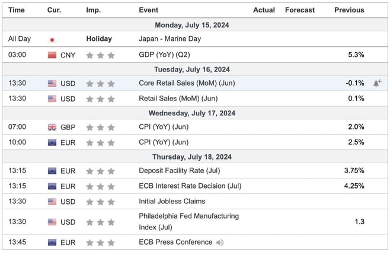Click the EU flag in the Deposit Facility Rate row
This screenshot has height=253, width=390.
(x=52, y=171)
